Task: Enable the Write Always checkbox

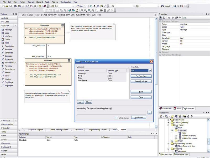Action: coord(116,118)
